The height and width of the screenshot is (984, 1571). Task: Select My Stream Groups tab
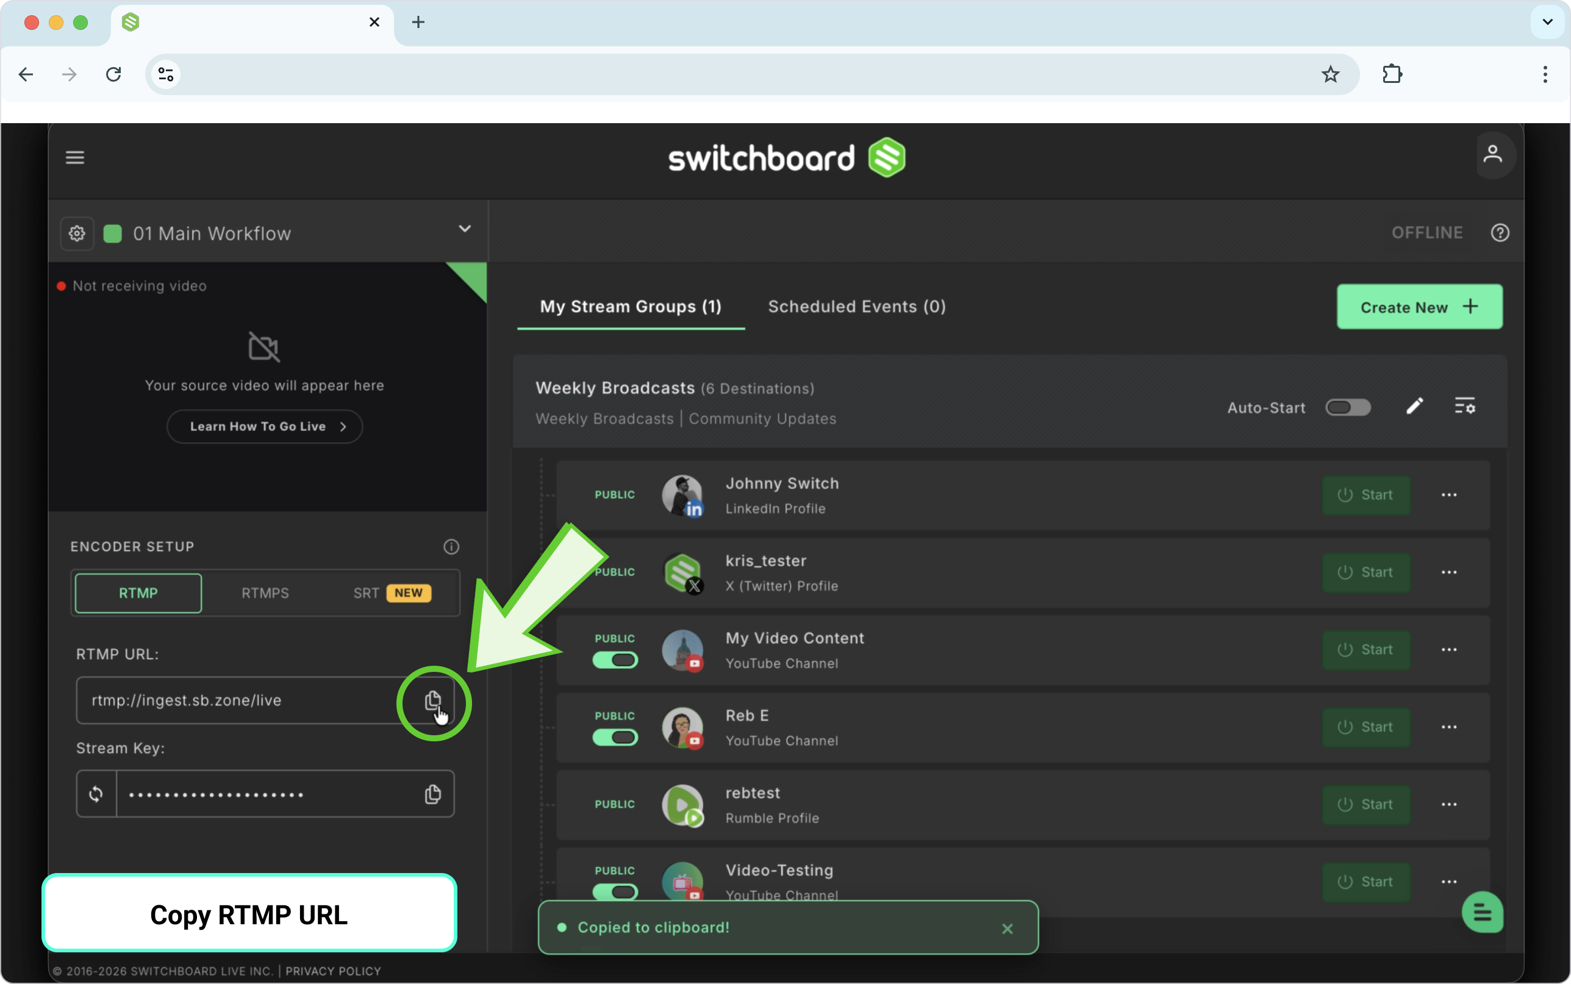coord(631,307)
